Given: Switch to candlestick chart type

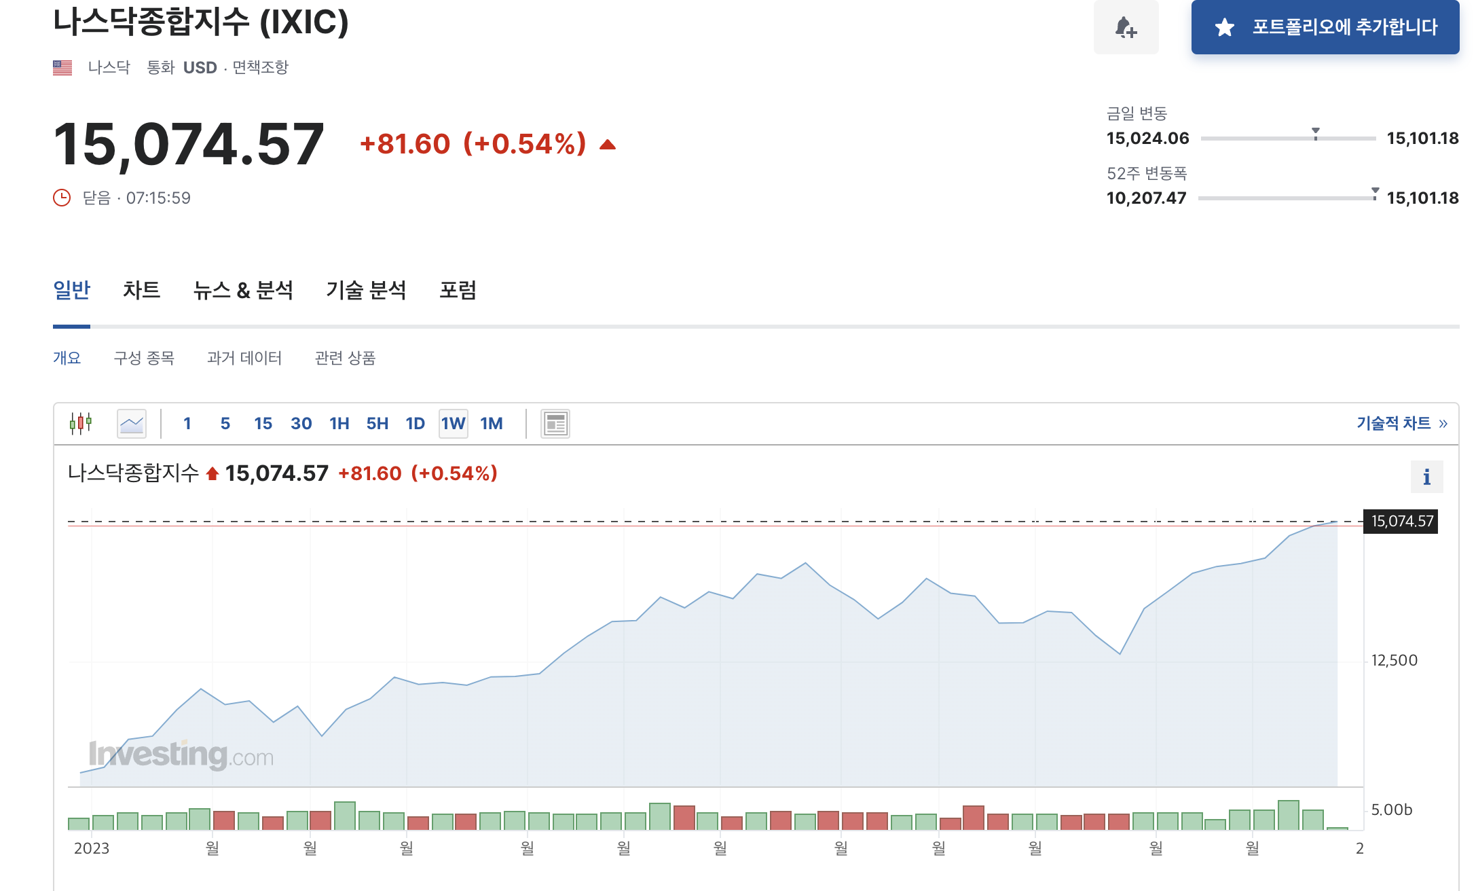Looking at the screenshot, I should 81,423.
